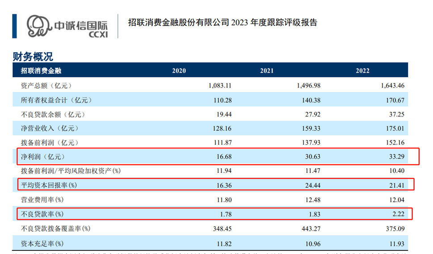Select the 2022 provision coverage value 375.09
Screen dimensions: 433x254
pyautogui.click(x=394, y=229)
